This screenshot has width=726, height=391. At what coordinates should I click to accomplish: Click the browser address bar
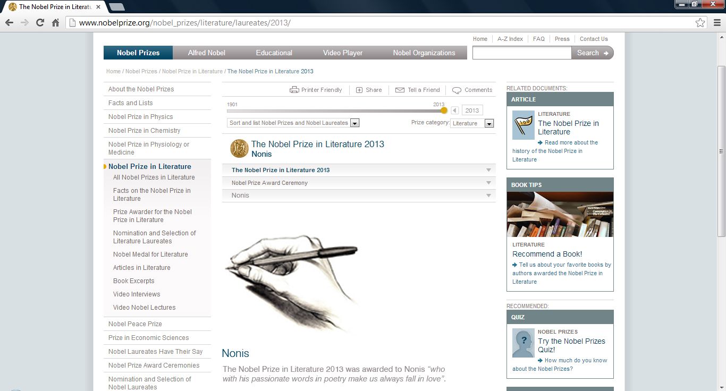[x=385, y=23]
